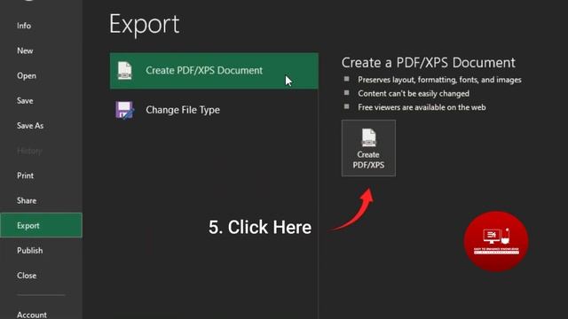Viewport: 568px width, 319px height.
Task: Select Create PDF/XPS Document export option
Action: (214, 71)
